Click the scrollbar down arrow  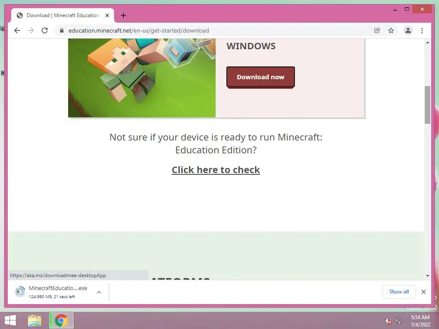click(427, 275)
